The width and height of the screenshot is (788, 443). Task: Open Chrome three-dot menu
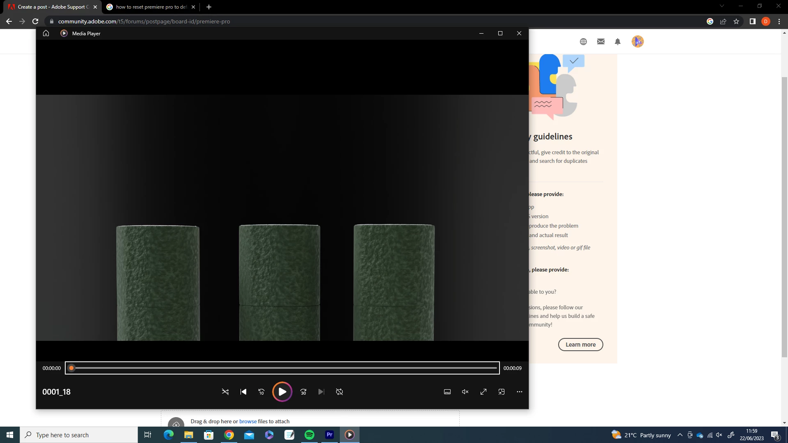pyautogui.click(x=779, y=21)
